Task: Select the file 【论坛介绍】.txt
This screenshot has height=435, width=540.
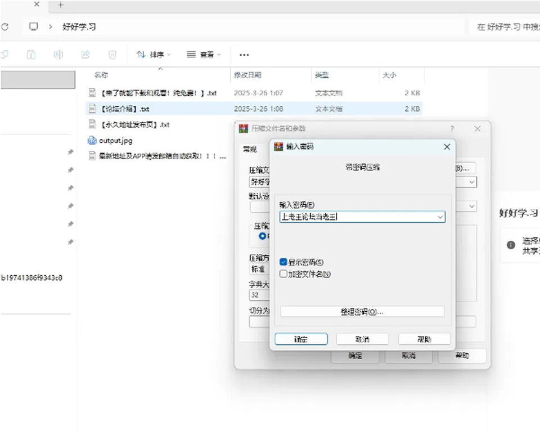Action: point(254,109)
